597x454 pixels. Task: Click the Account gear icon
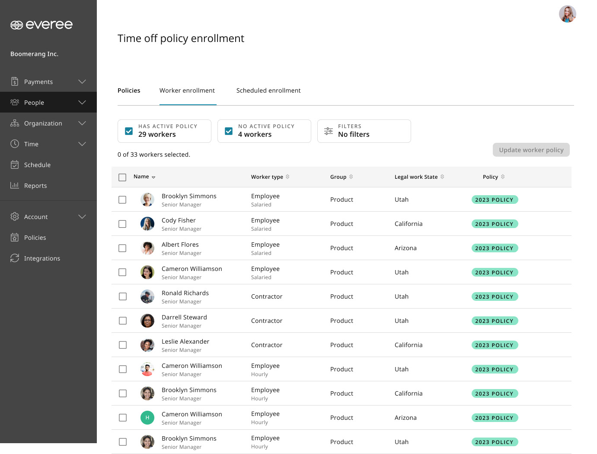point(15,216)
